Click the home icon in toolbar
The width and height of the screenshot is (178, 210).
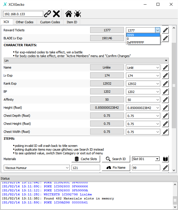69,14
